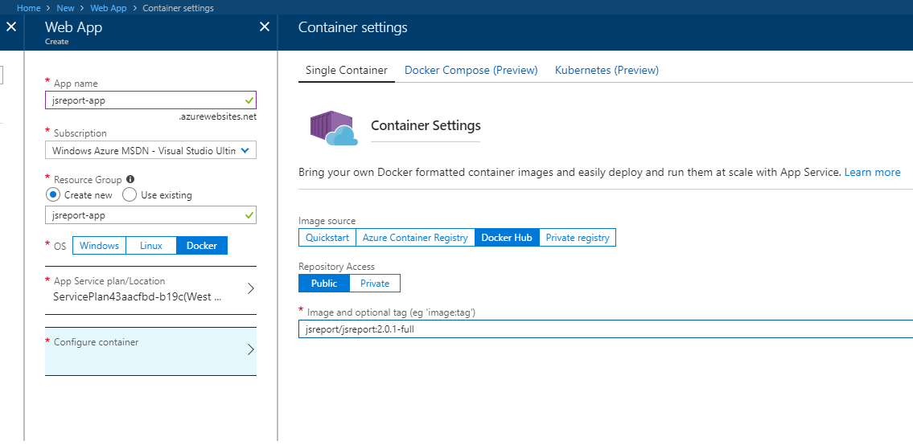The width and height of the screenshot is (913, 445).
Task: Select Private registry image source
Action: tap(578, 237)
